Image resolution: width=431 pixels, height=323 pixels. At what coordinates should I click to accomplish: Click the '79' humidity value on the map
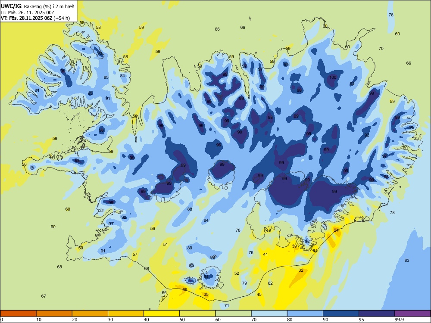tap(244, 283)
